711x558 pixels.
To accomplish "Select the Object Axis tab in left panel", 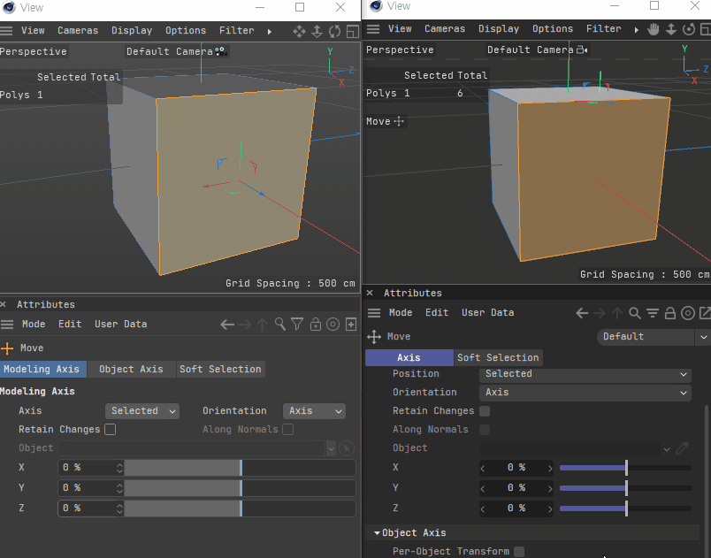I will pyautogui.click(x=131, y=370).
